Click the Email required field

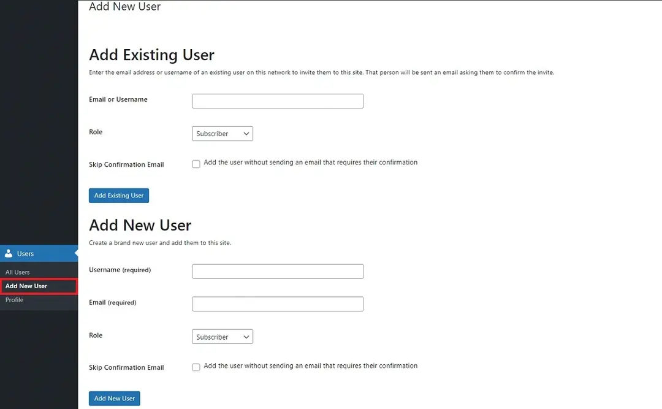[x=277, y=304]
